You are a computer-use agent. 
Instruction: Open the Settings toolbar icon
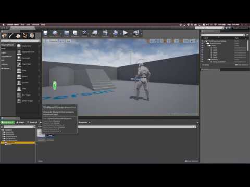coord(84,33)
